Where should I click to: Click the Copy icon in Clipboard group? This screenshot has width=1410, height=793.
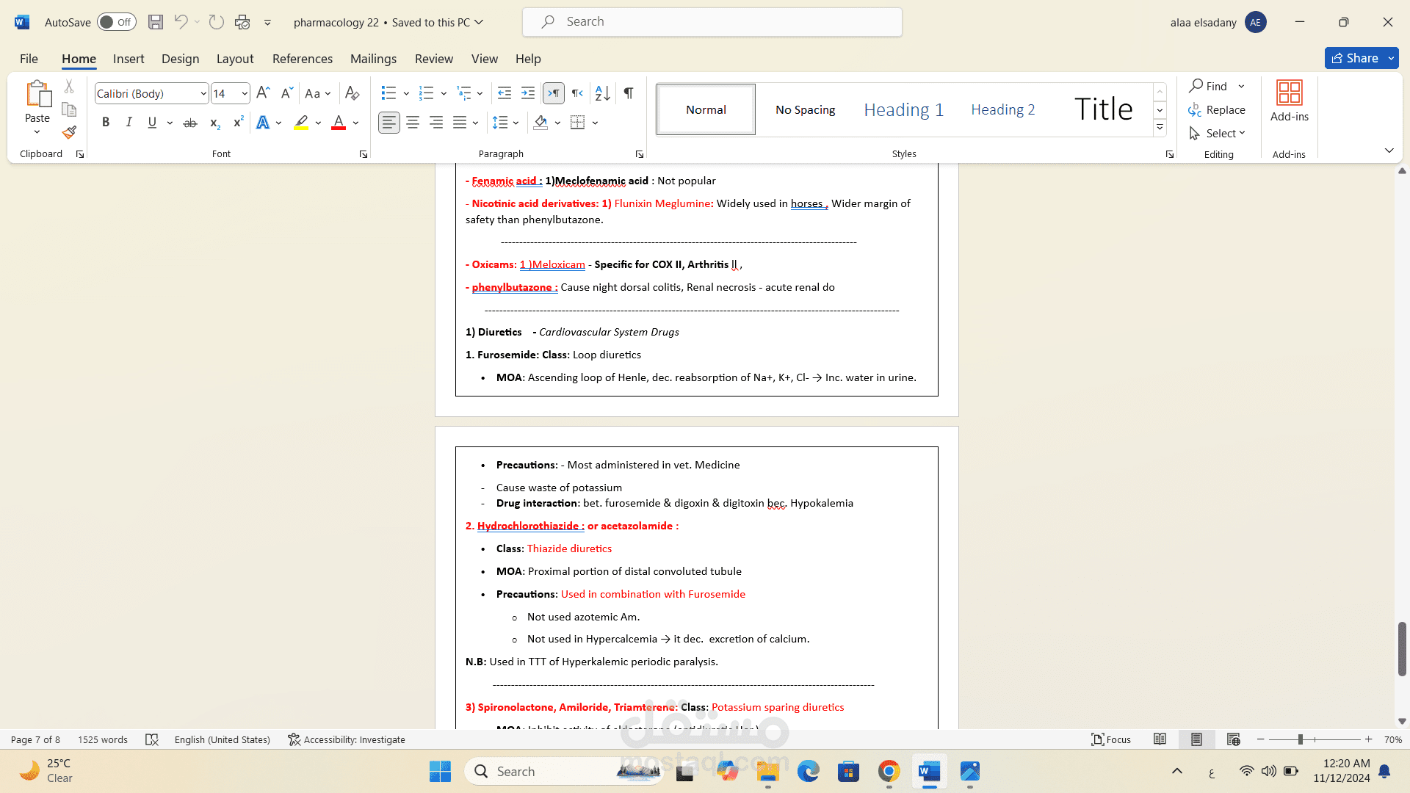coord(69,109)
